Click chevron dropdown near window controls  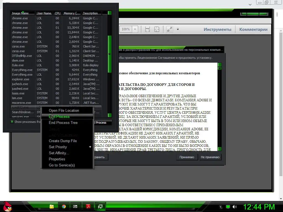point(250,4)
